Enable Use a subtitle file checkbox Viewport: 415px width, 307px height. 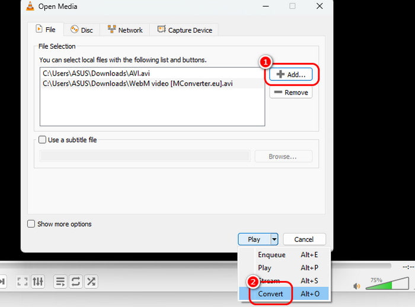coord(42,140)
